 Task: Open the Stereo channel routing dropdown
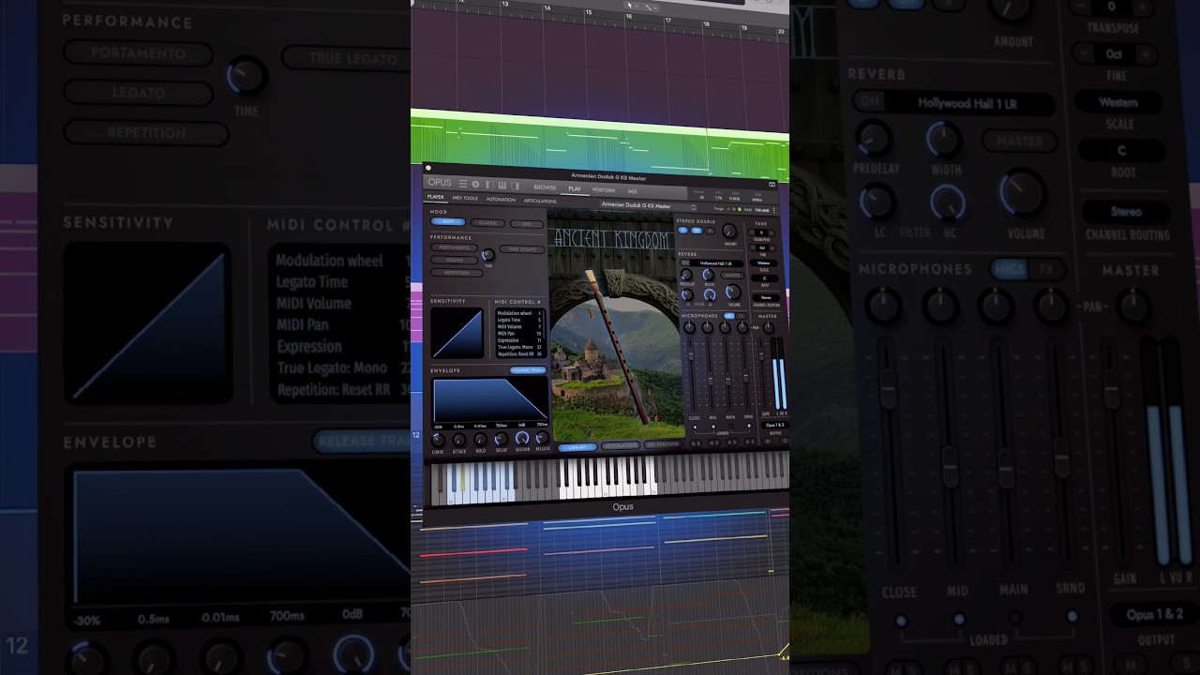pyautogui.click(x=765, y=297)
